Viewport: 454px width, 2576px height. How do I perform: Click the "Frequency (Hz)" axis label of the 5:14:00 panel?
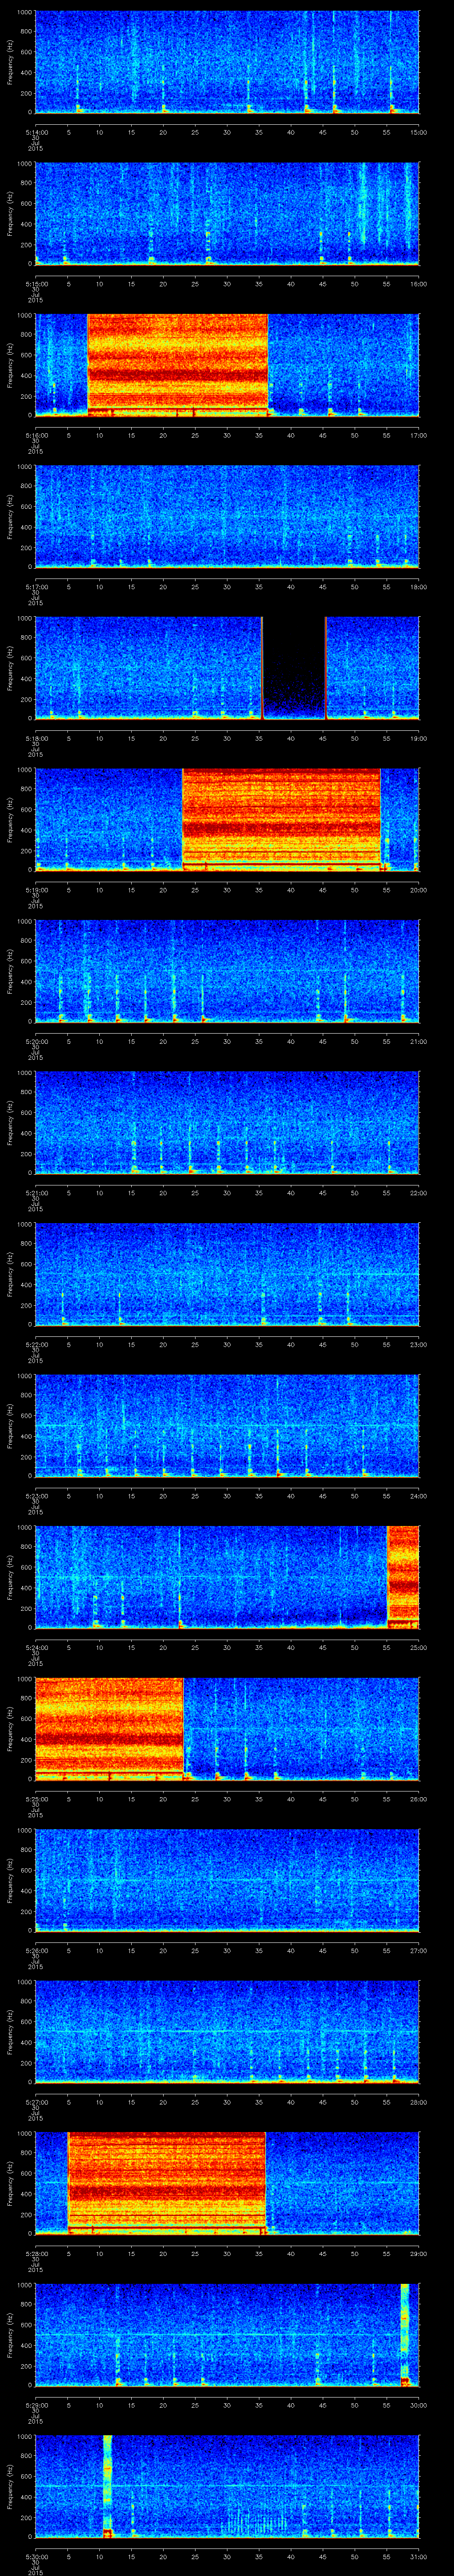click(10, 62)
